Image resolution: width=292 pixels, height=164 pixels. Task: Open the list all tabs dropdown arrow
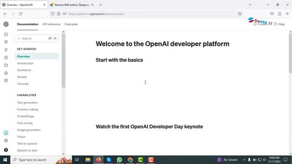click(250, 5)
